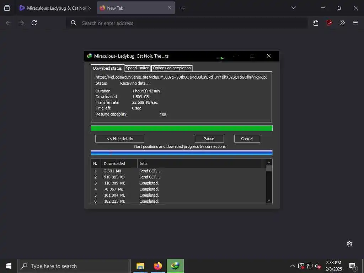364x273 pixels.
Task: Click the Downloaded column header
Action: [x=119, y=164]
